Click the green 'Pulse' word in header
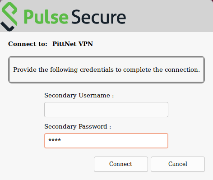 click(46, 17)
